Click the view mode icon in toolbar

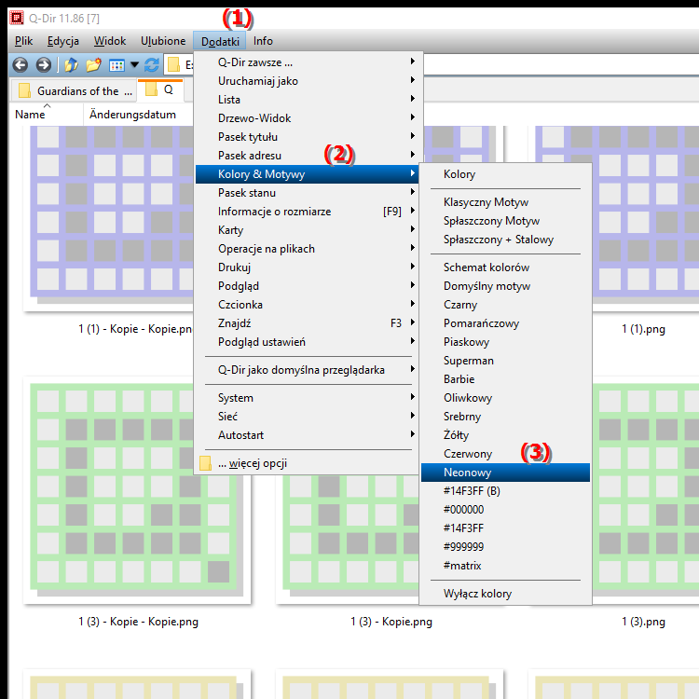[x=116, y=65]
